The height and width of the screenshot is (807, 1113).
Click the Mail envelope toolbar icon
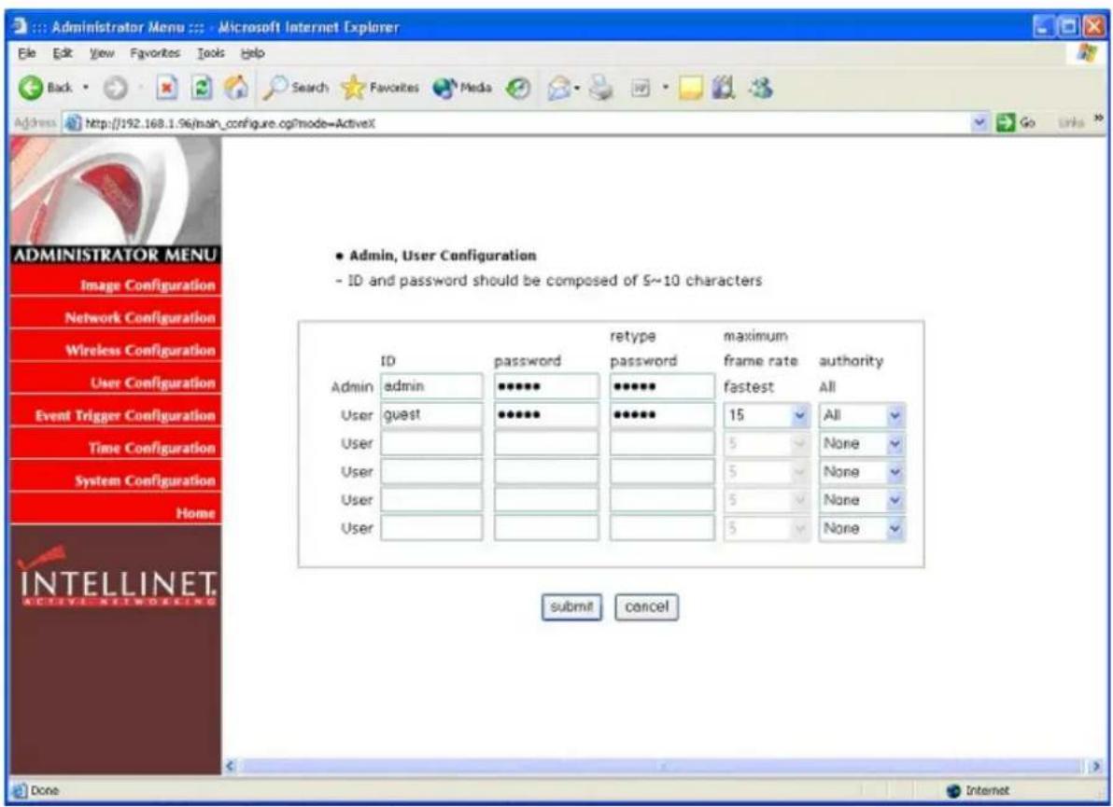[559, 88]
